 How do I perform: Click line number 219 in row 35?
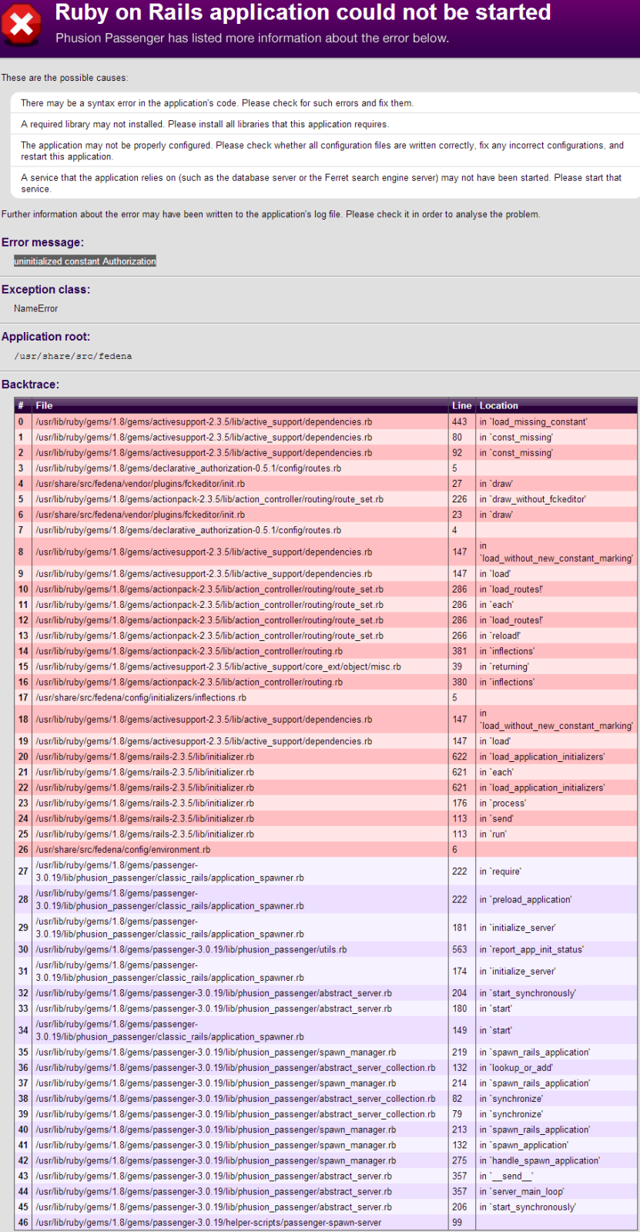coord(460,1052)
